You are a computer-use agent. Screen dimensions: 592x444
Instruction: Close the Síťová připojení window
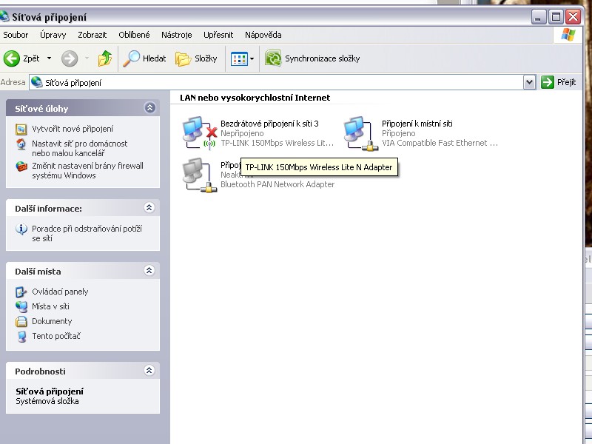tap(573, 16)
